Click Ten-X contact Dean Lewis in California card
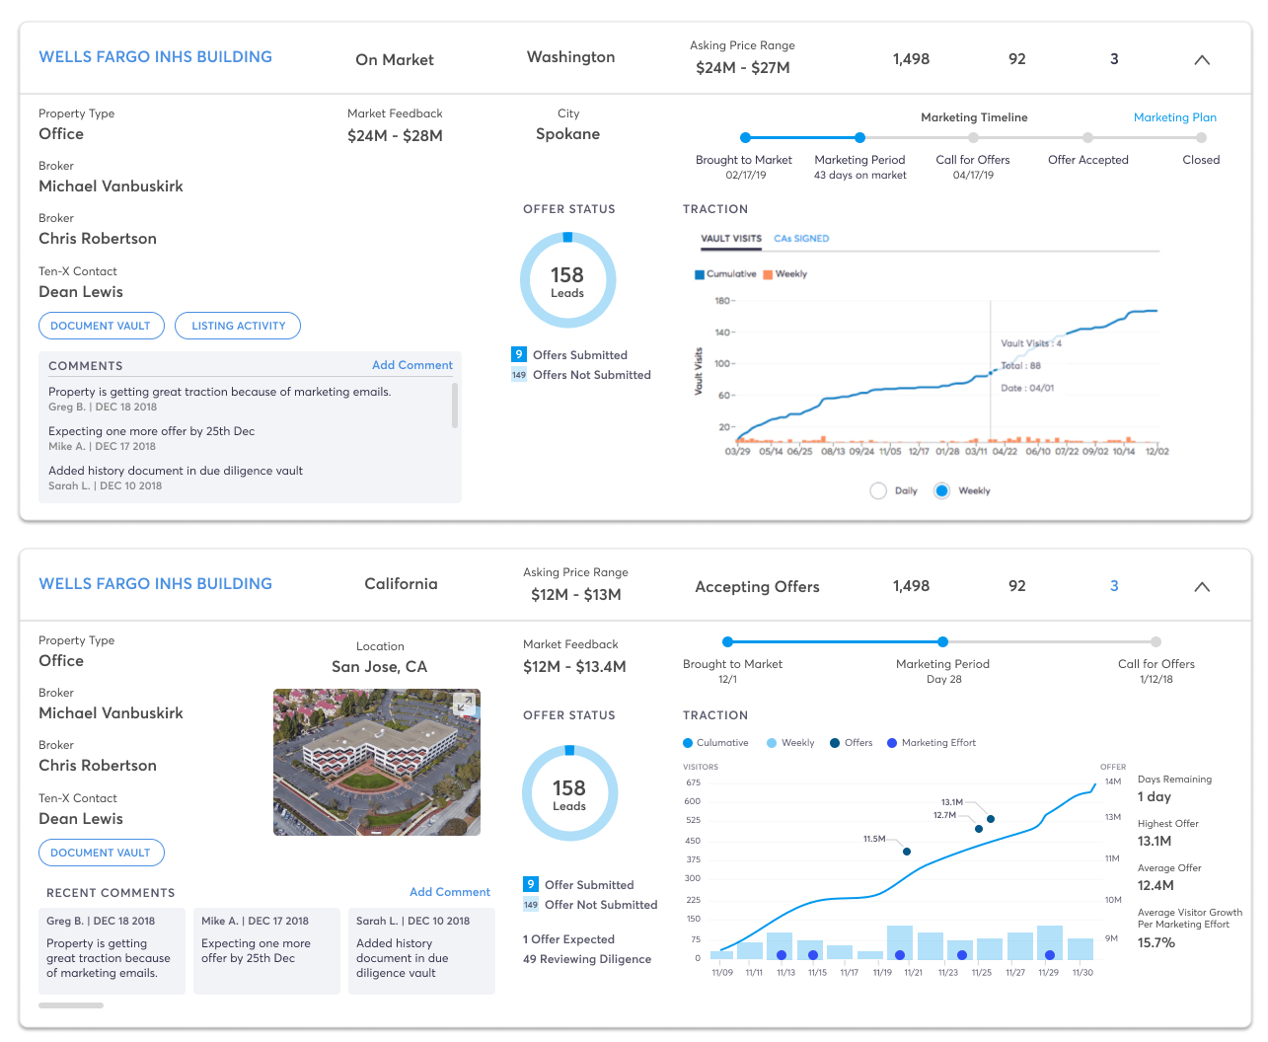Image resolution: width=1268 pixels, height=1042 pixels. coord(81,819)
